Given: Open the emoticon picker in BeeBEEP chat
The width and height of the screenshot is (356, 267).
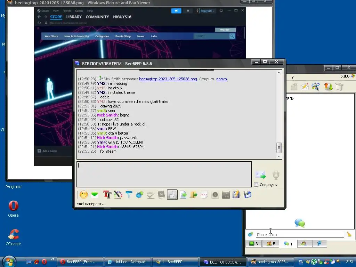Looking at the screenshot, I should point(83,195).
